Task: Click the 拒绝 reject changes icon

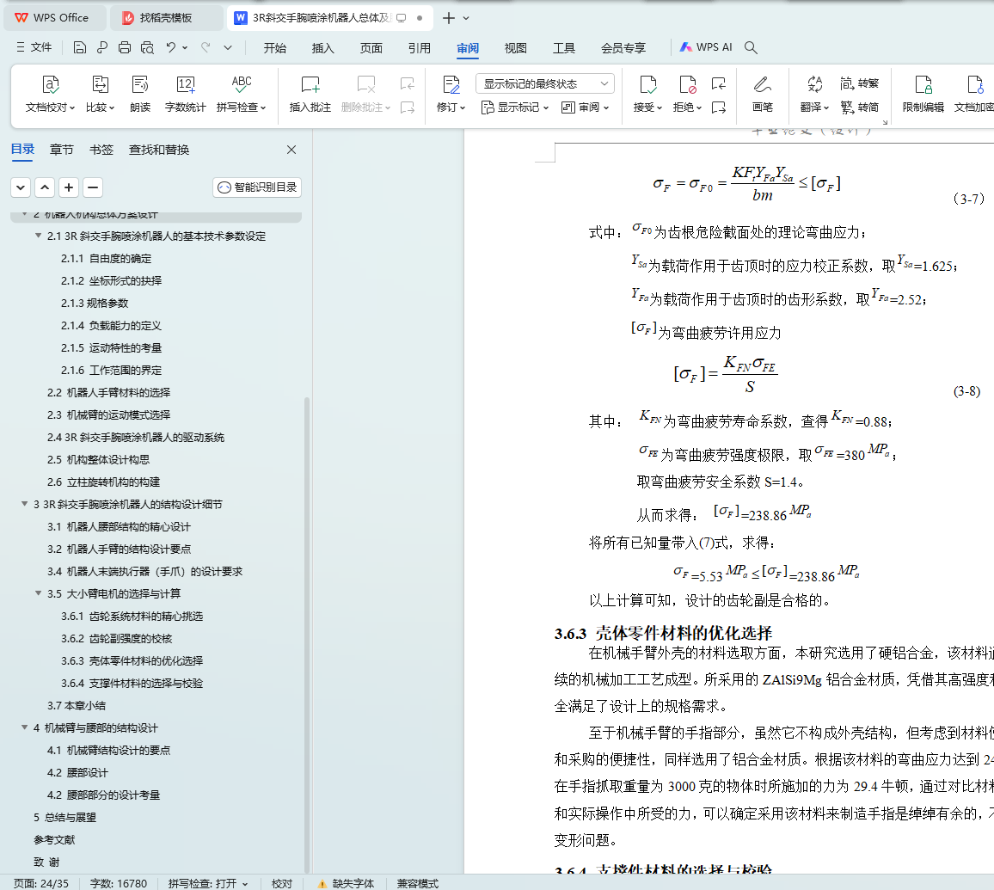Action: tap(687, 85)
